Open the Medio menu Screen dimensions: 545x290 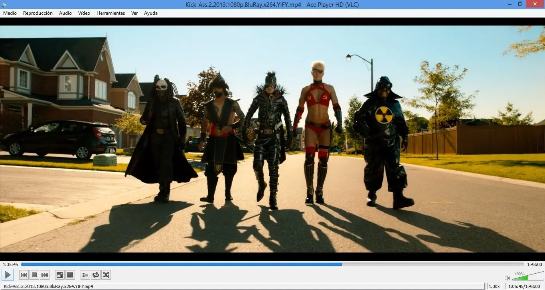(10, 13)
